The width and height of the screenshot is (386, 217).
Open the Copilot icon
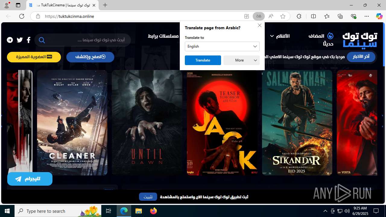[379, 16]
